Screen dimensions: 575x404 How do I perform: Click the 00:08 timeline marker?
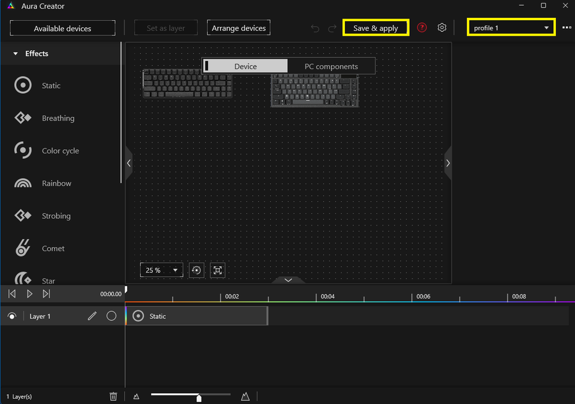tap(519, 296)
